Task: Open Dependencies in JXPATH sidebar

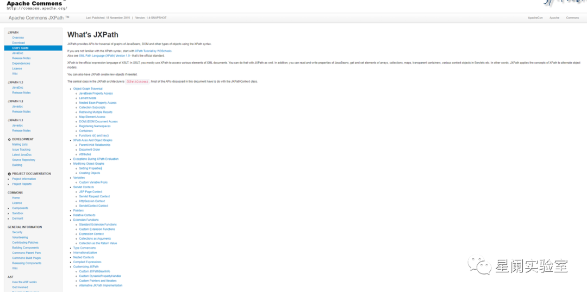Action: (x=21, y=63)
